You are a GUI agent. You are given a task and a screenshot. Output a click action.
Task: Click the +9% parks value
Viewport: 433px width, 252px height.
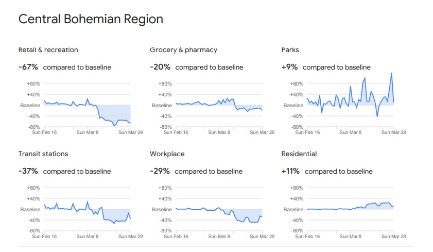(290, 67)
